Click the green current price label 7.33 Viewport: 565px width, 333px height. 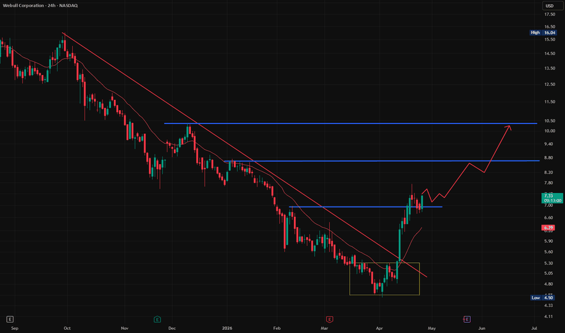(x=552, y=198)
